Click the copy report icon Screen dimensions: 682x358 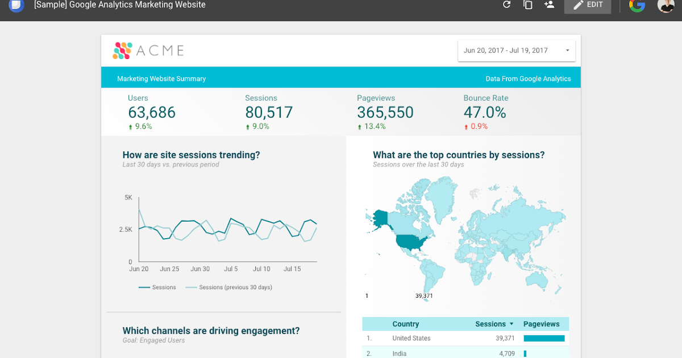click(x=527, y=5)
